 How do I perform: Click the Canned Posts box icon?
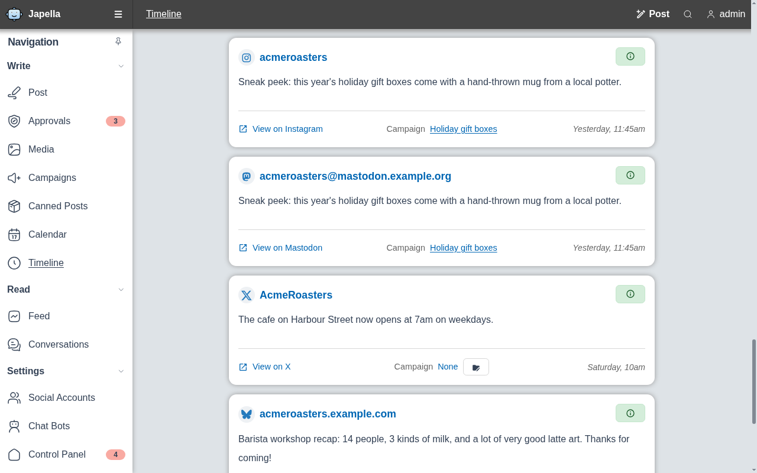click(14, 206)
